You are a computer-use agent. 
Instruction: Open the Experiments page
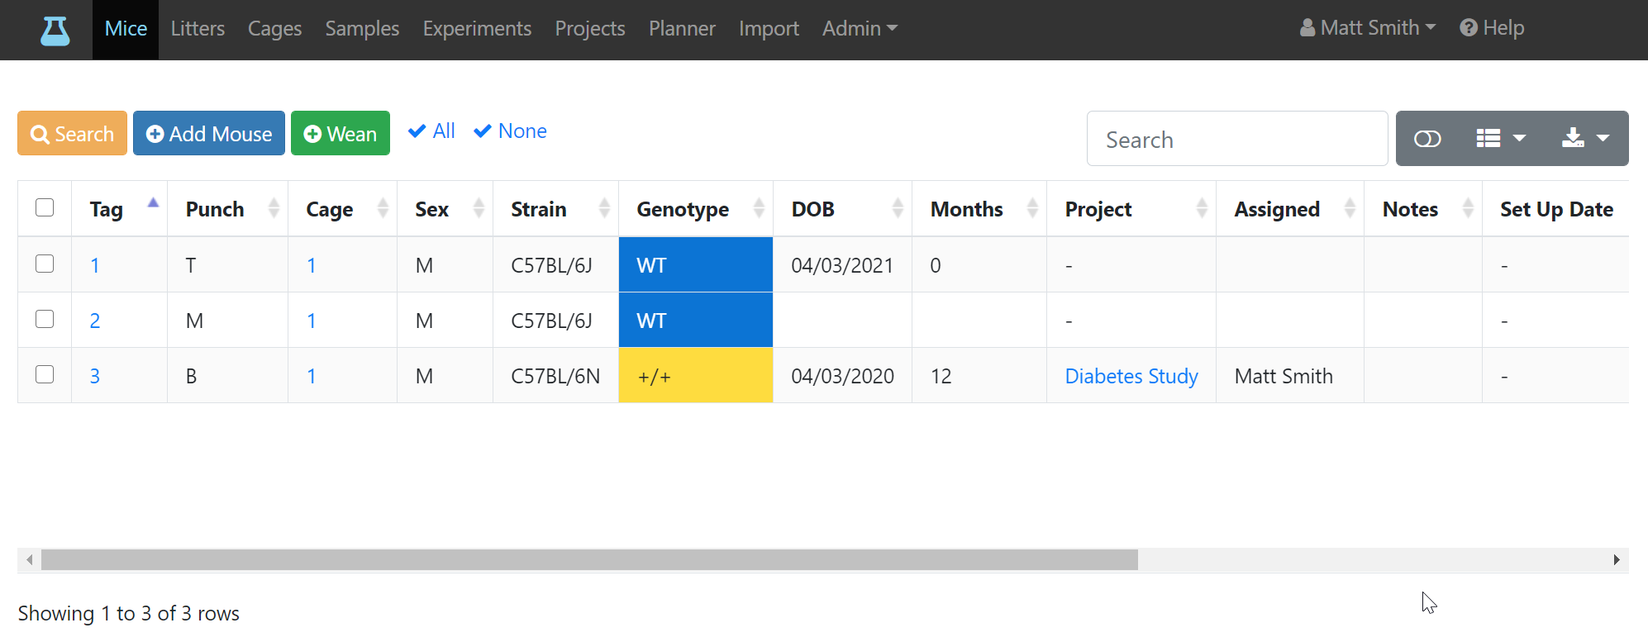click(x=477, y=29)
